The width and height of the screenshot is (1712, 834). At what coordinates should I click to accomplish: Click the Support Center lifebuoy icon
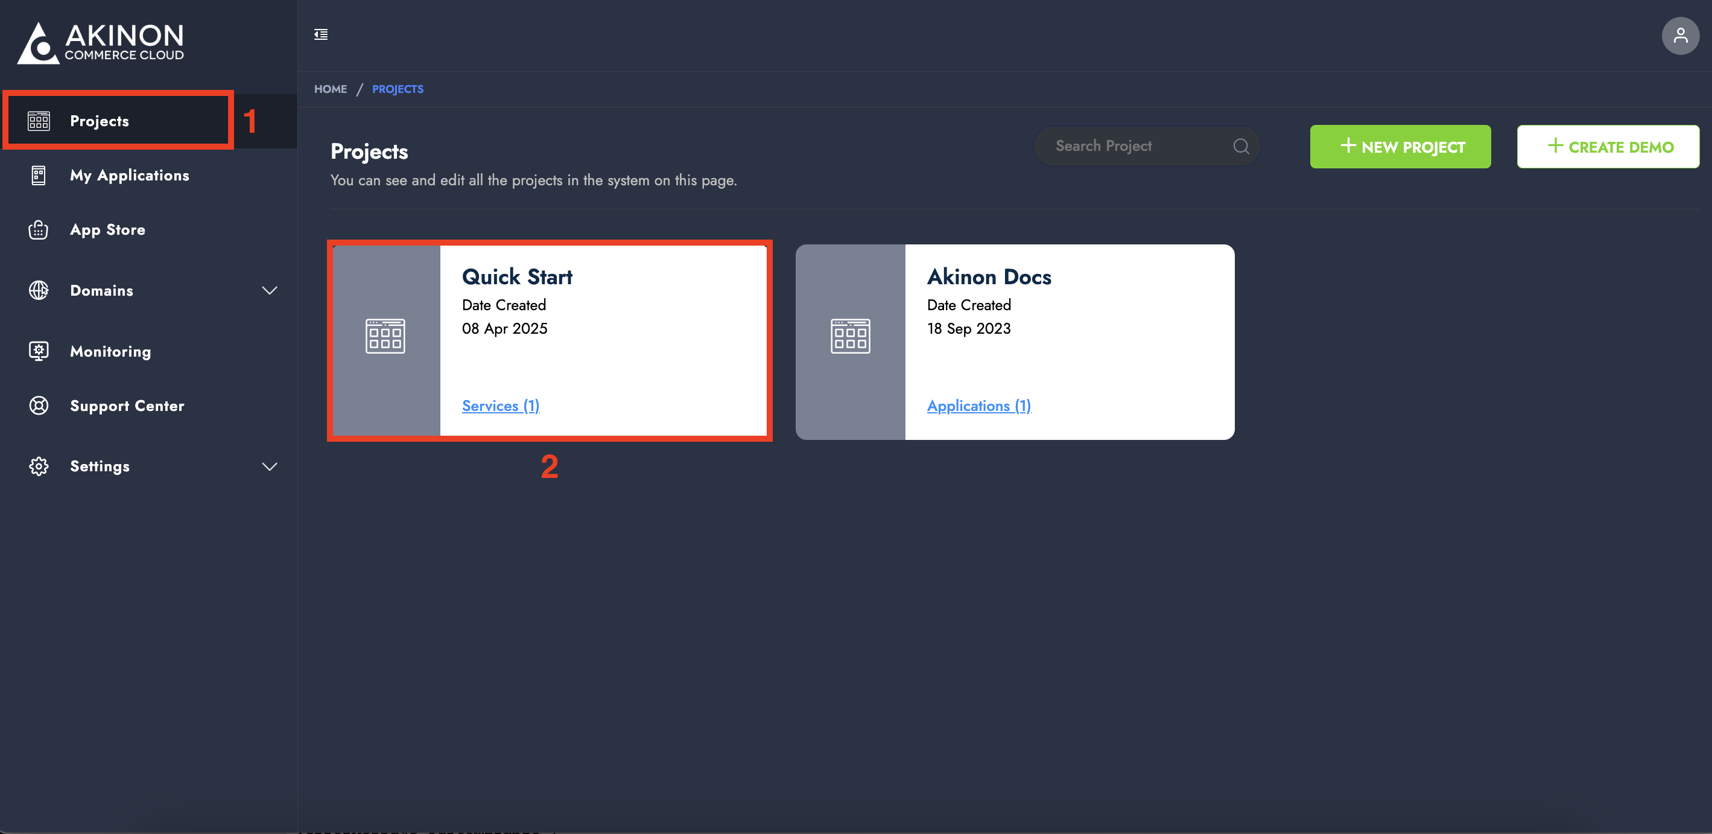point(39,406)
